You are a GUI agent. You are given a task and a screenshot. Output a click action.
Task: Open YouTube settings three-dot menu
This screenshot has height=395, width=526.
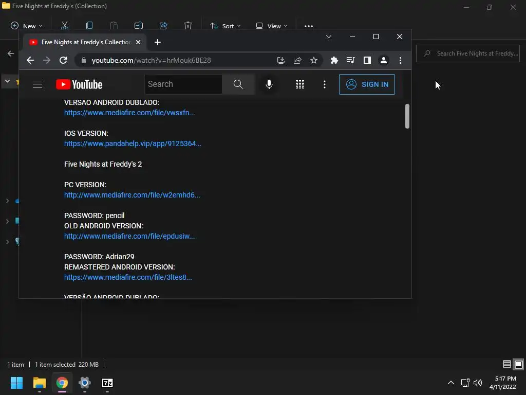(325, 84)
